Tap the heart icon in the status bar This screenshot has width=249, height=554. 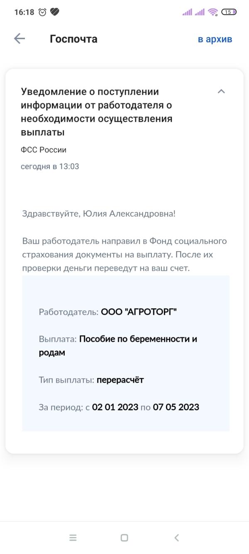point(55,12)
